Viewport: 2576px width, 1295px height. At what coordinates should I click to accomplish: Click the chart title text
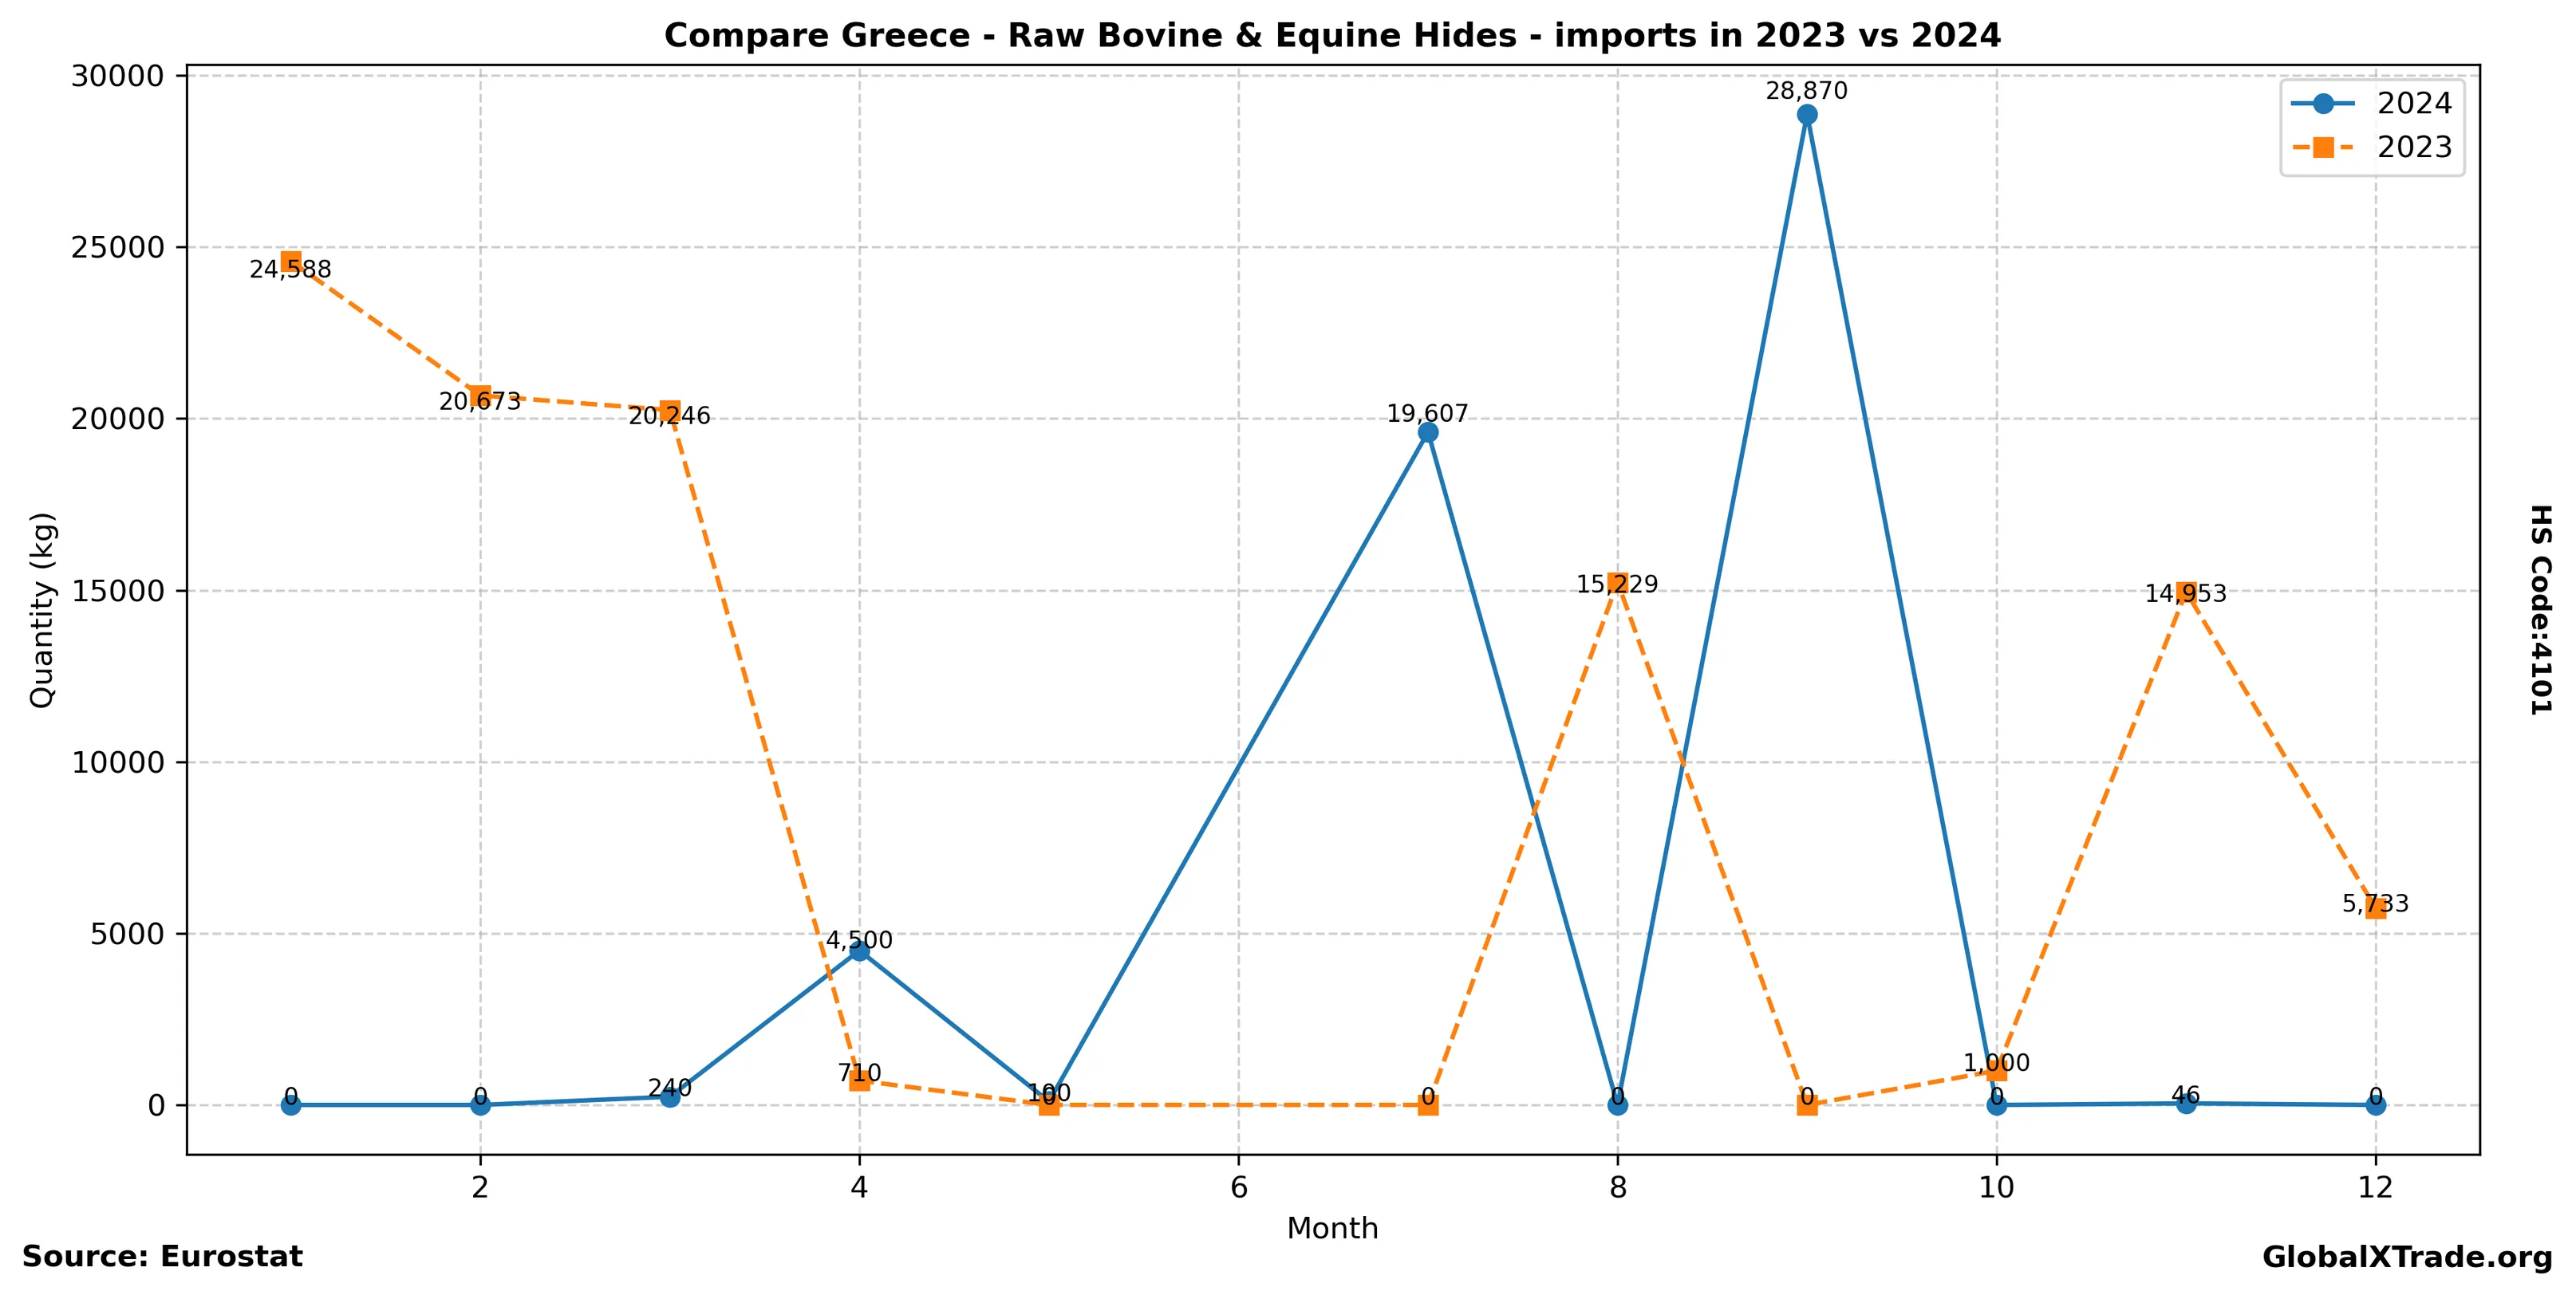tap(1332, 36)
